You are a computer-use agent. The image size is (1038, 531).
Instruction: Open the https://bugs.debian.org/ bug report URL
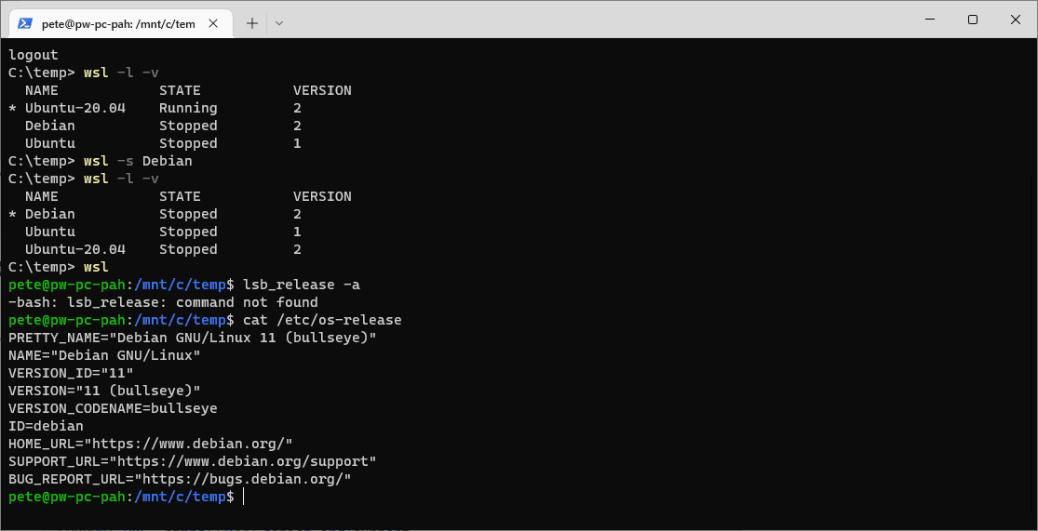tap(247, 479)
